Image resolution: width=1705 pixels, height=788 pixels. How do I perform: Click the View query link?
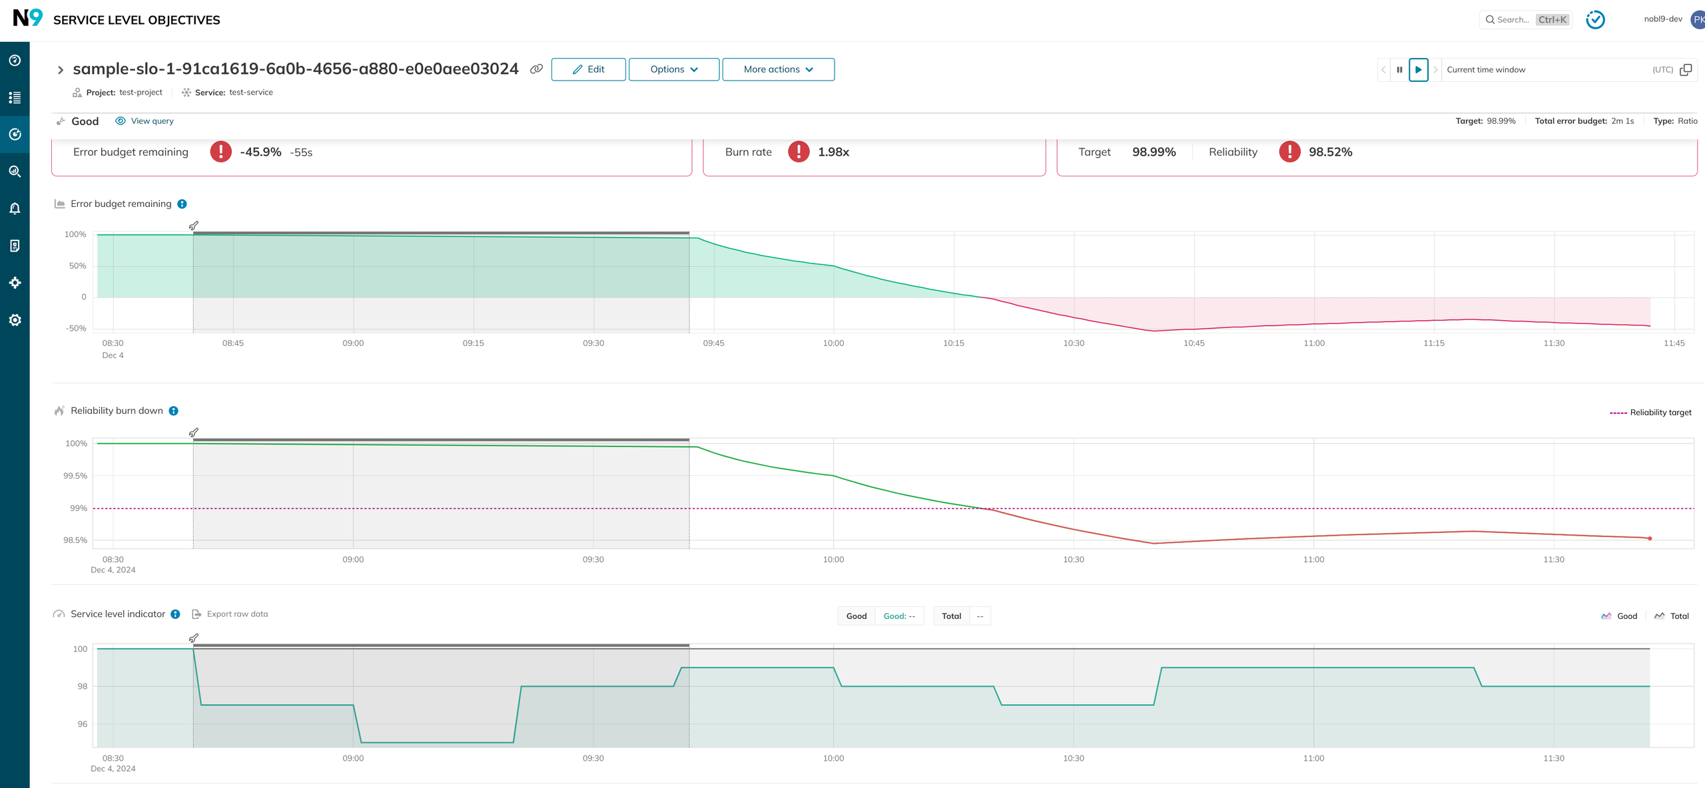coord(145,121)
